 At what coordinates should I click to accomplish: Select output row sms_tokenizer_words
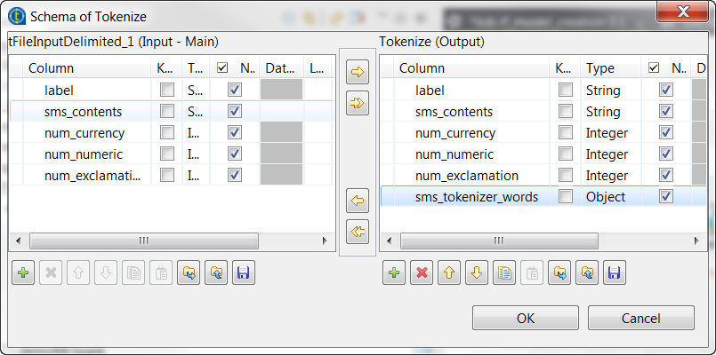pyautogui.click(x=543, y=197)
